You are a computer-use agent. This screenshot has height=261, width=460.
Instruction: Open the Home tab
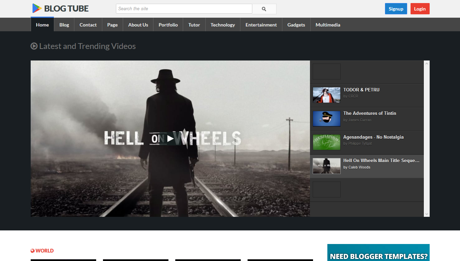[x=42, y=25]
